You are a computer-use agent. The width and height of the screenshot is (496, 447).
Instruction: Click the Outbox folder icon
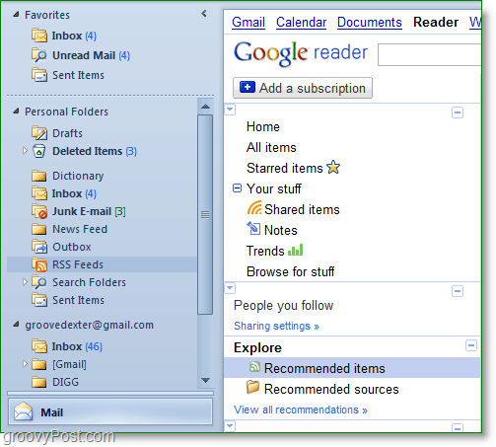[x=39, y=247]
